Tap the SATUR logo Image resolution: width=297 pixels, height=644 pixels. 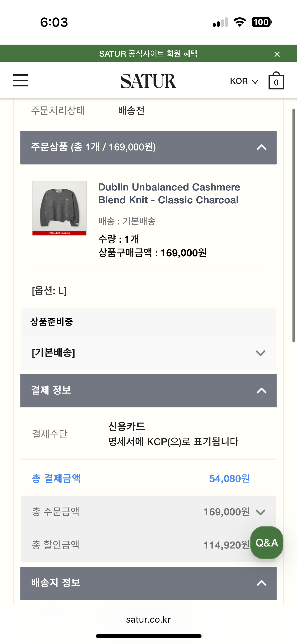pyautogui.click(x=148, y=81)
